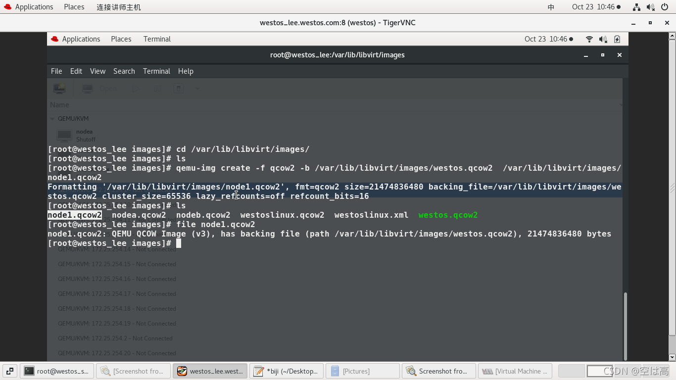Click the Open console button in virt-manager toolbar
Screen dimensions: 676x380
[100, 89]
